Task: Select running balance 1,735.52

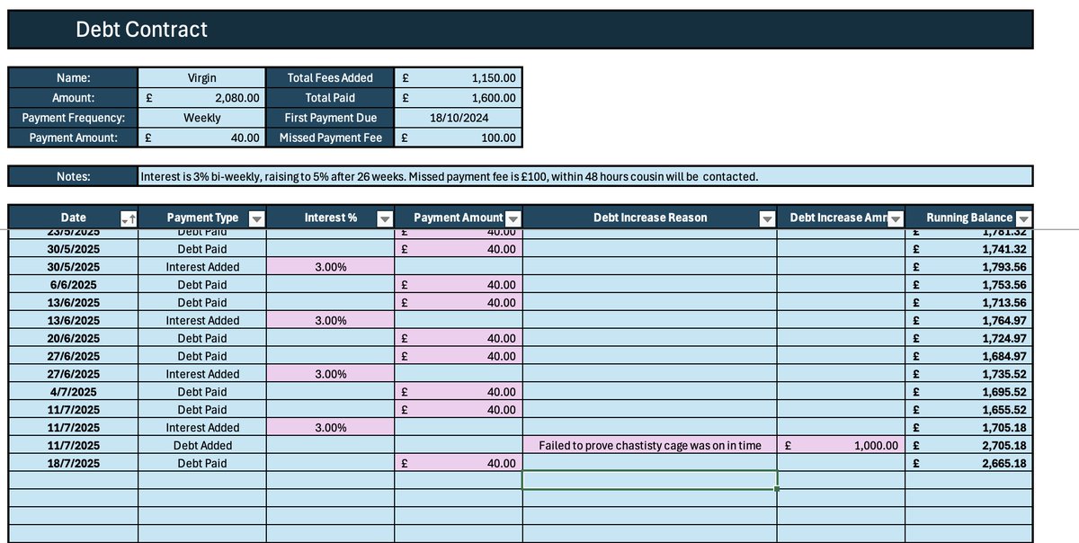Action: [968, 374]
